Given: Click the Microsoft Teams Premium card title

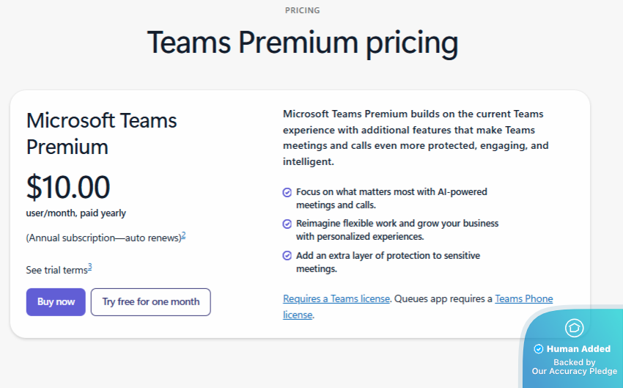Looking at the screenshot, I should 101,133.
